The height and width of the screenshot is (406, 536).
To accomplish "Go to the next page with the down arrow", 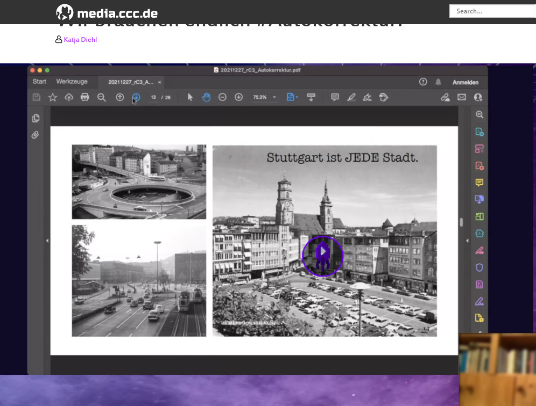I will click(x=136, y=97).
